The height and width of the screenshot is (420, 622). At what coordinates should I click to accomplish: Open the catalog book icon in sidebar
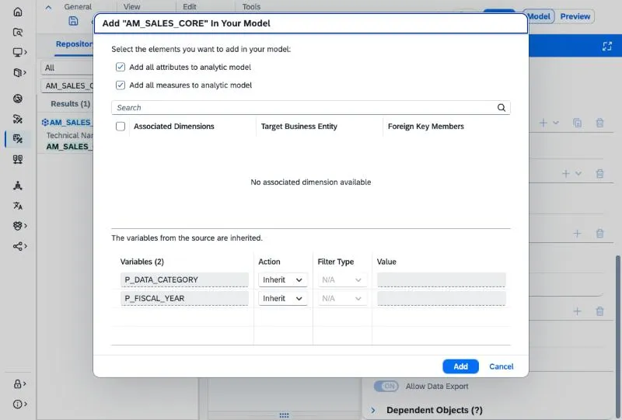coord(18,72)
